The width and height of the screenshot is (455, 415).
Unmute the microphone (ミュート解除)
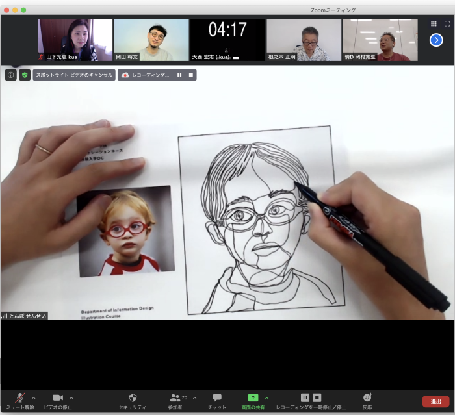[20, 401]
